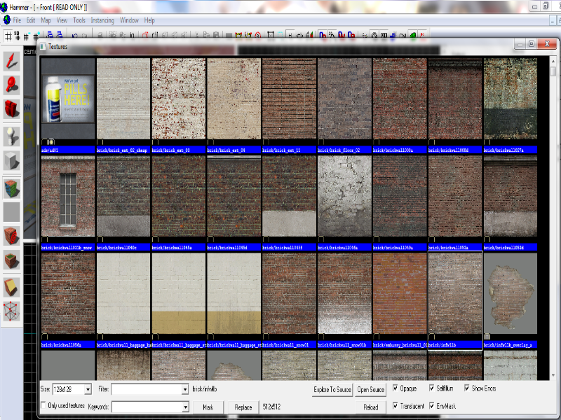Image resolution: width=561 pixels, height=420 pixels.
Task: Toggle the 3D grid toolbar icon
Action: pos(17,36)
